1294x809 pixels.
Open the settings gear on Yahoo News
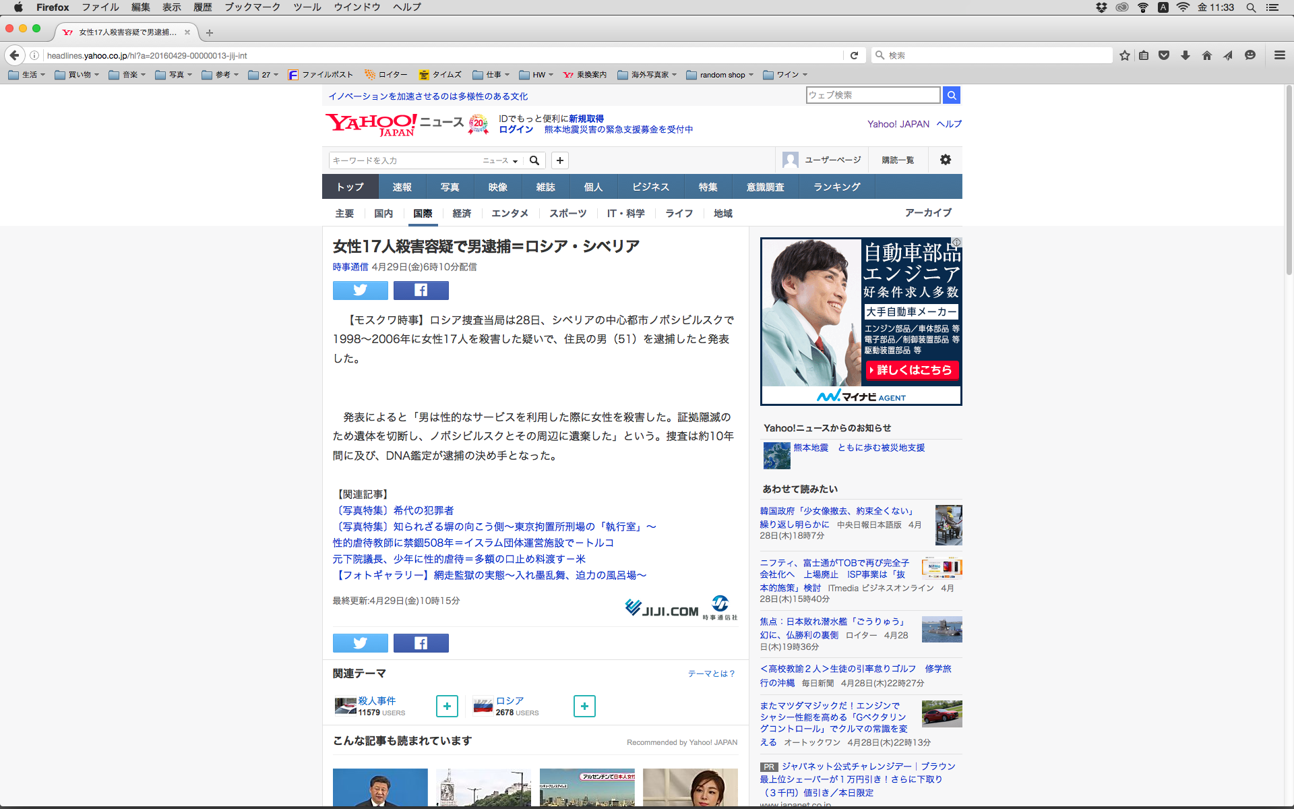(x=945, y=160)
